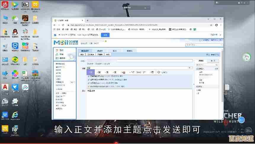Click the close compose button
The image size is (255, 144).
point(108,54)
